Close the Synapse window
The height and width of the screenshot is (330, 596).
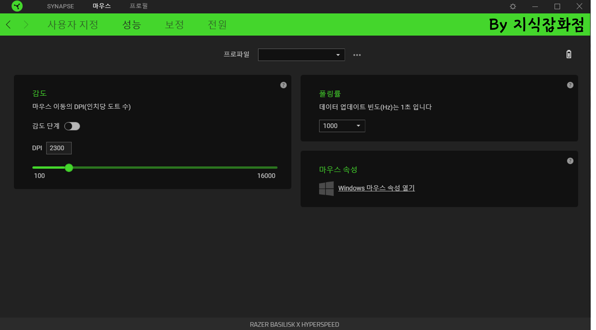(579, 6)
